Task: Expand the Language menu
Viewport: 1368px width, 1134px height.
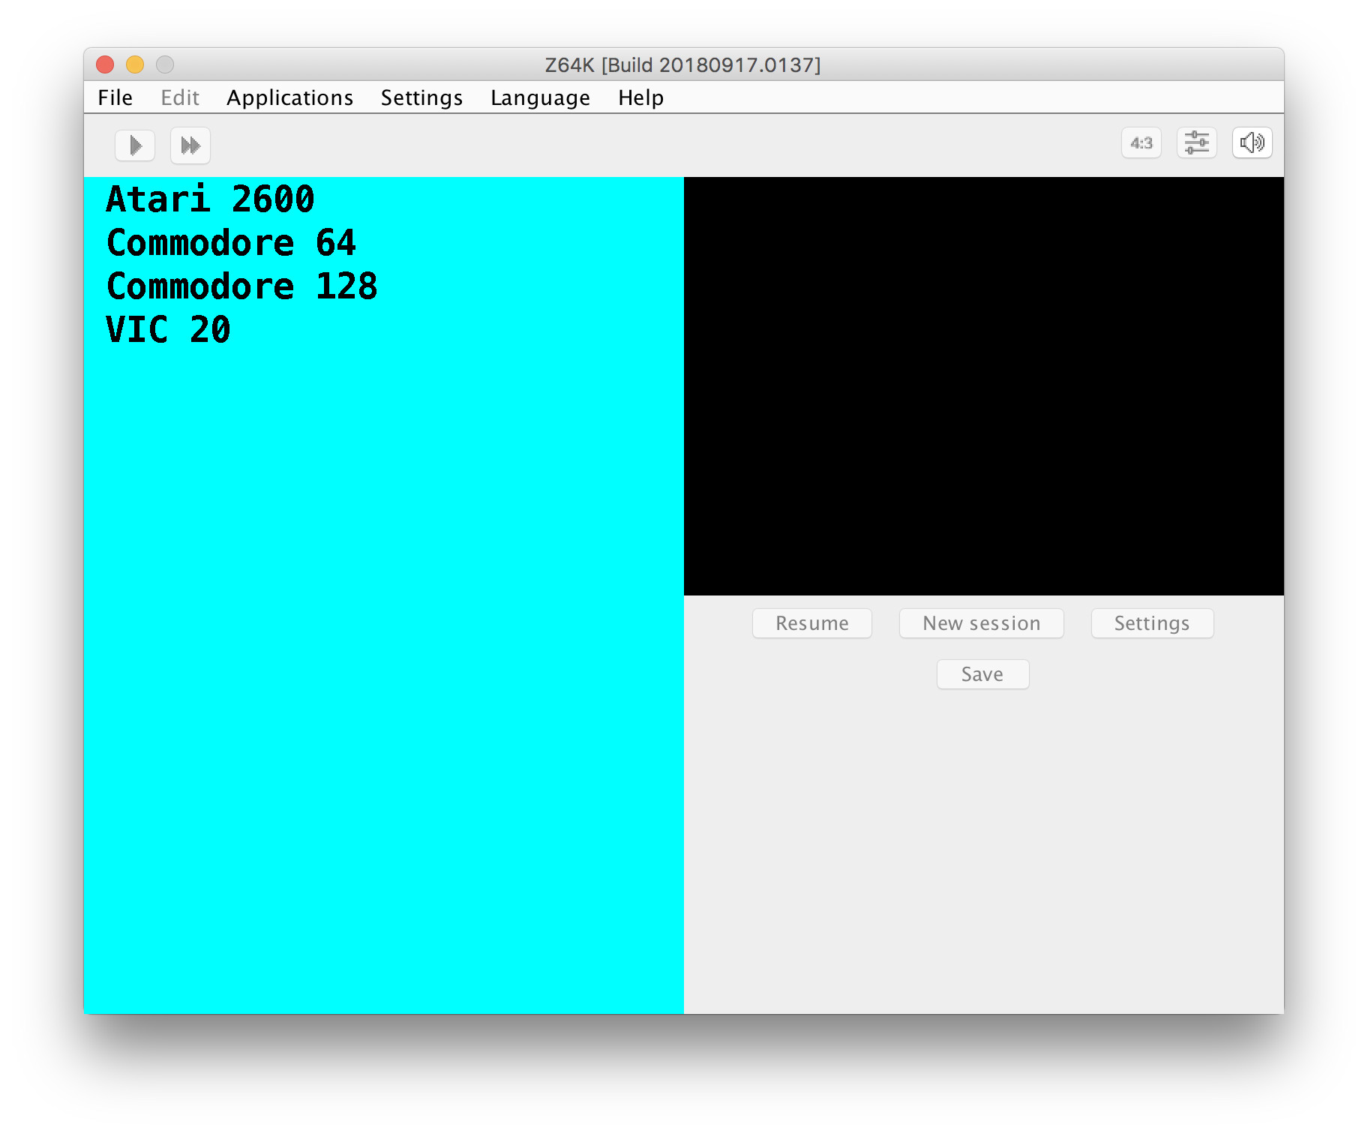Action: [x=540, y=98]
